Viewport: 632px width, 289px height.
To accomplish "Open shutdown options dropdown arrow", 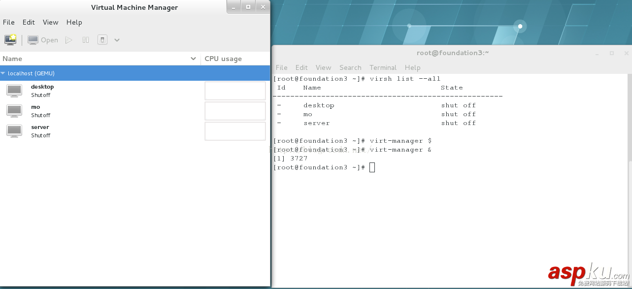I will pos(117,40).
